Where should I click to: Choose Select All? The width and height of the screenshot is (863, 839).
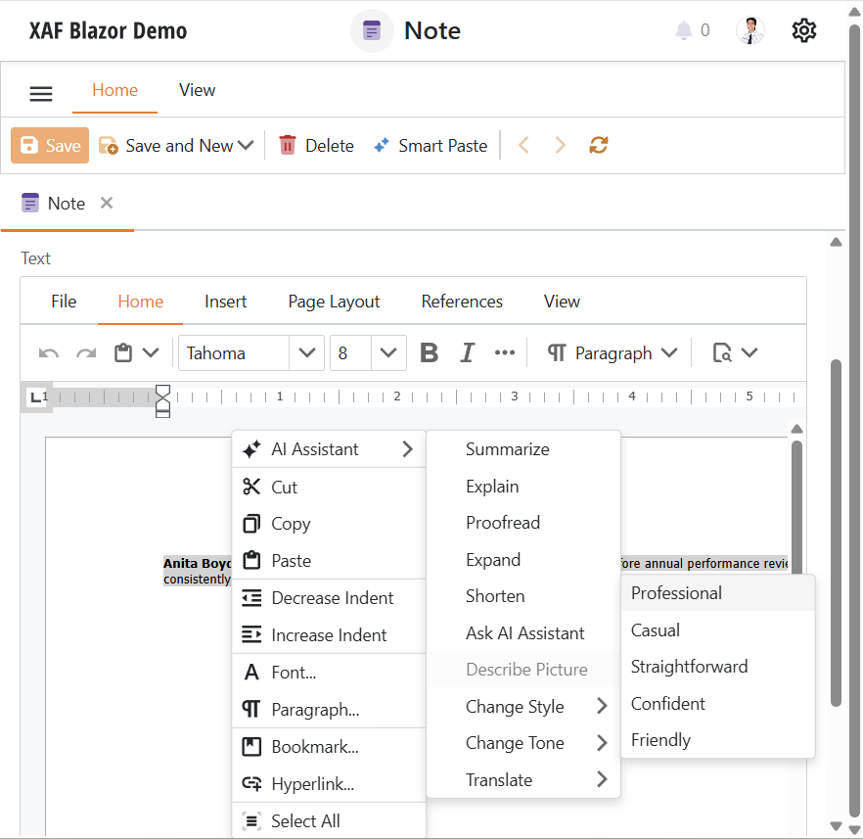click(x=329, y=820)
